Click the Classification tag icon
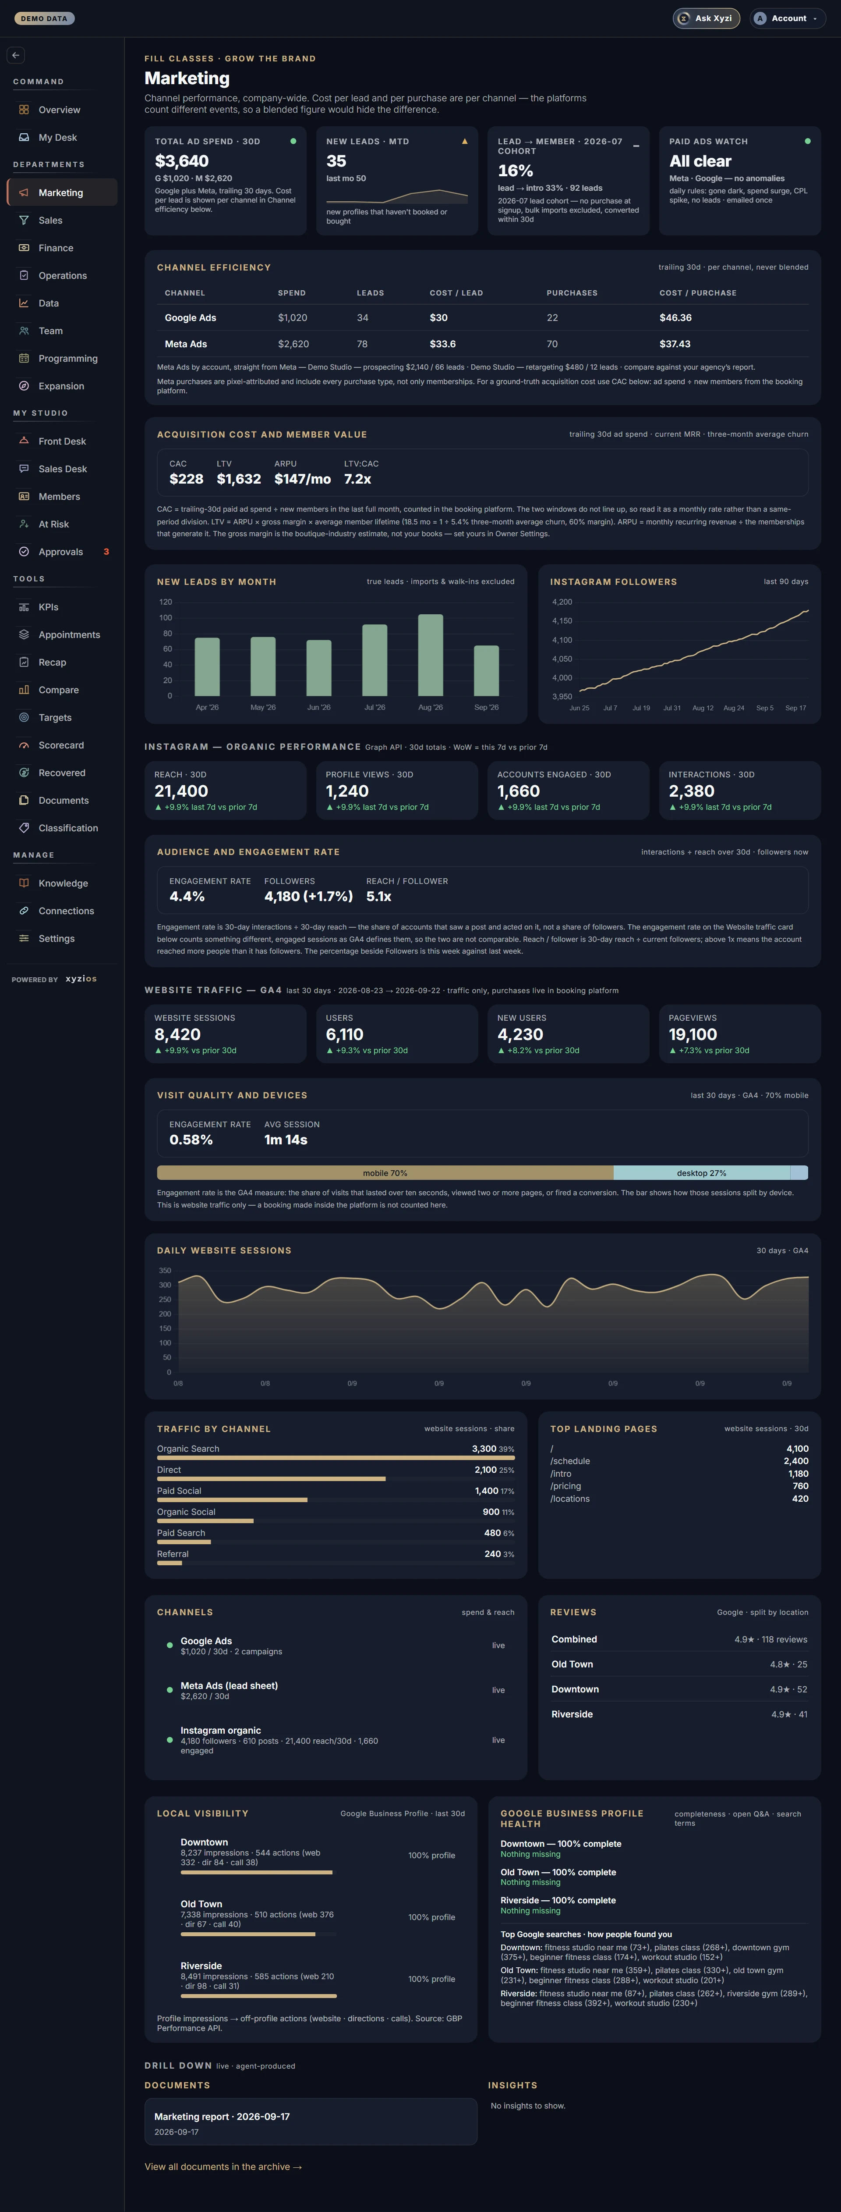 click(24, 828)
